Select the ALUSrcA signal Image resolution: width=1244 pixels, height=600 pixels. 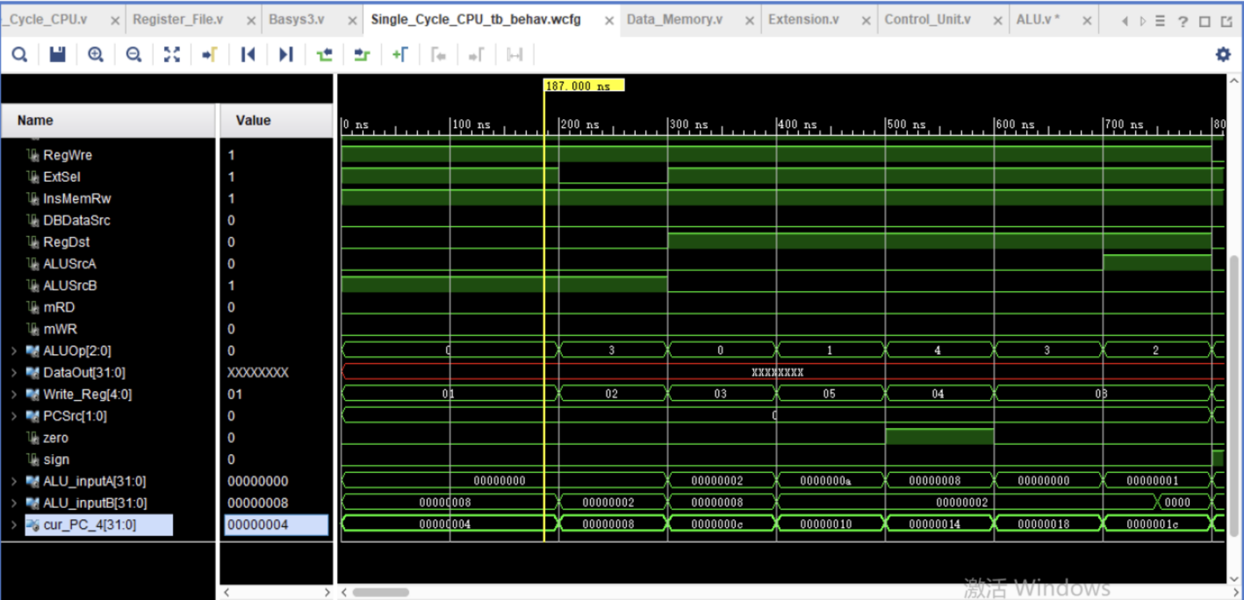point(69,264)
